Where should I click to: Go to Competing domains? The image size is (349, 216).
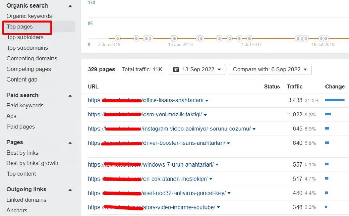click(x=32, y=58)
